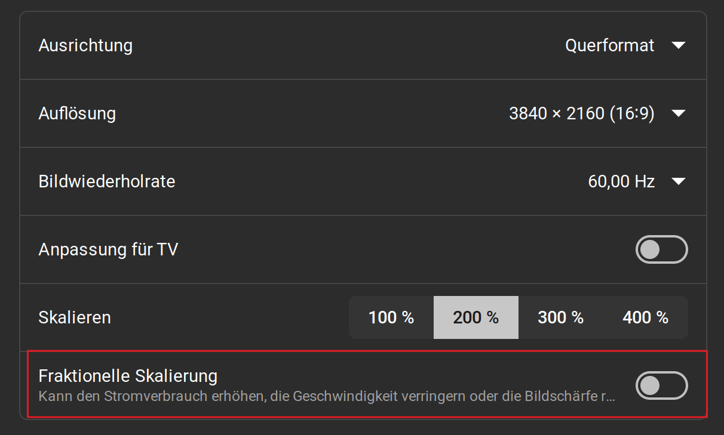Click the arrow icon beside the resolution value

coord(678,113)
